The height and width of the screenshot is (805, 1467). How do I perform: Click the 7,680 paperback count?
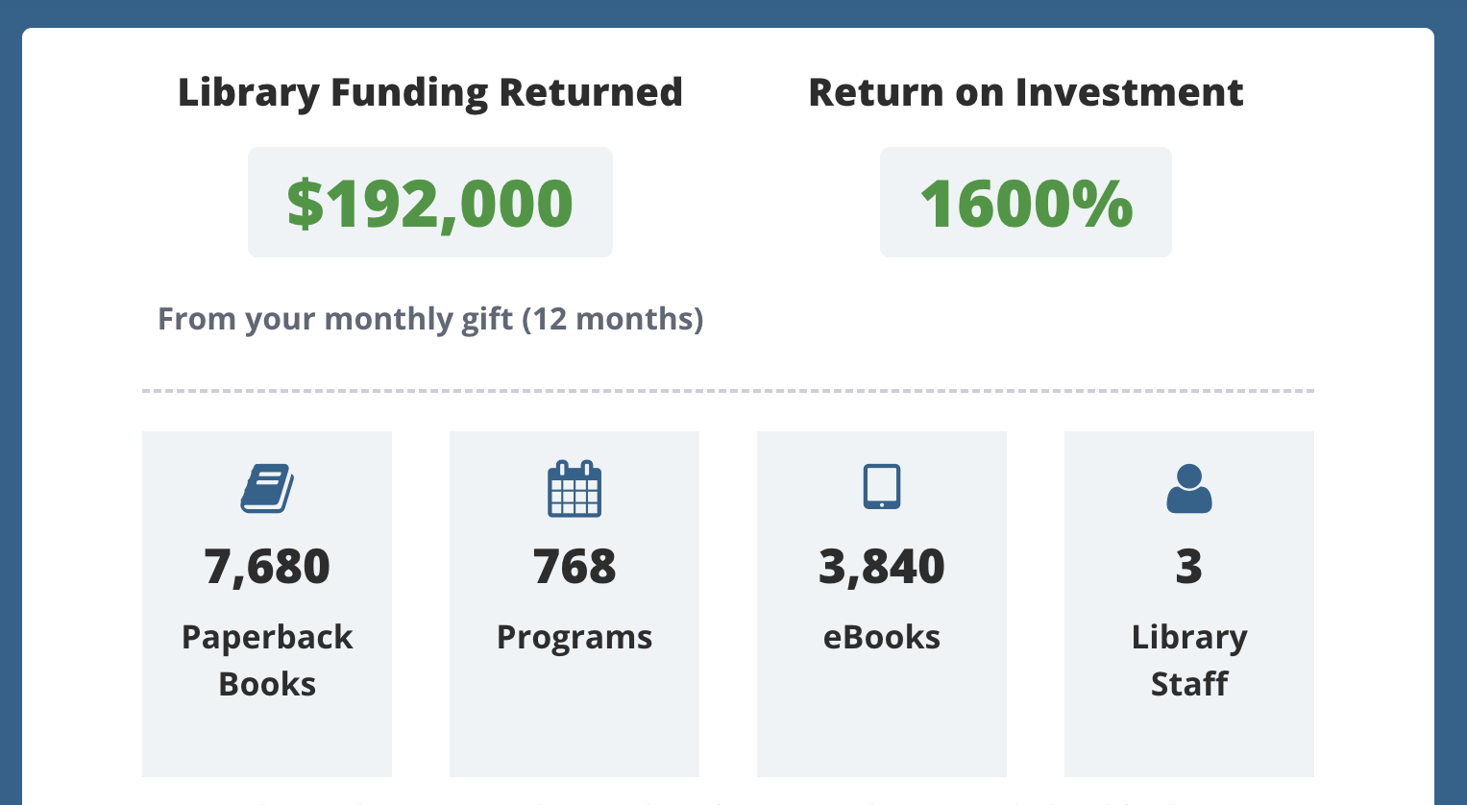267,566
